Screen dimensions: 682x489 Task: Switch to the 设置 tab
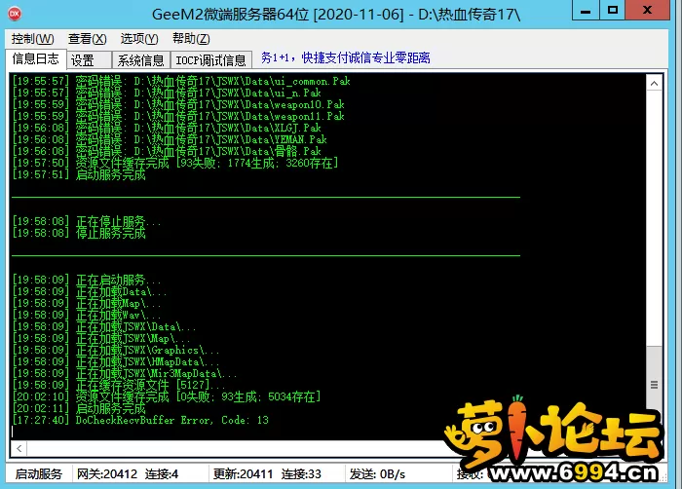[90, 60]
